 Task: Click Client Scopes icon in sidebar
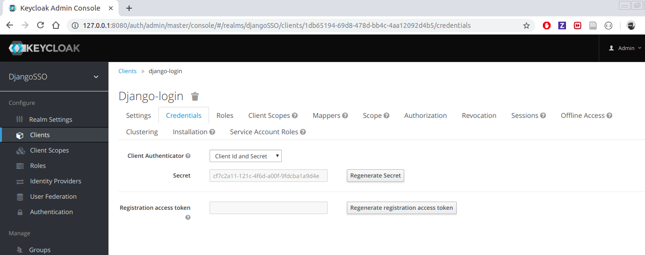(20, 151)
